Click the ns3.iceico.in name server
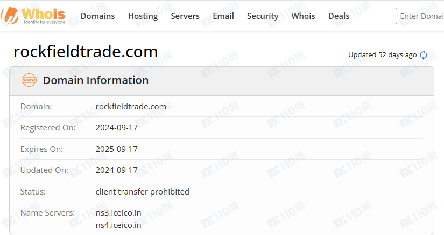 tap(118, 212)
